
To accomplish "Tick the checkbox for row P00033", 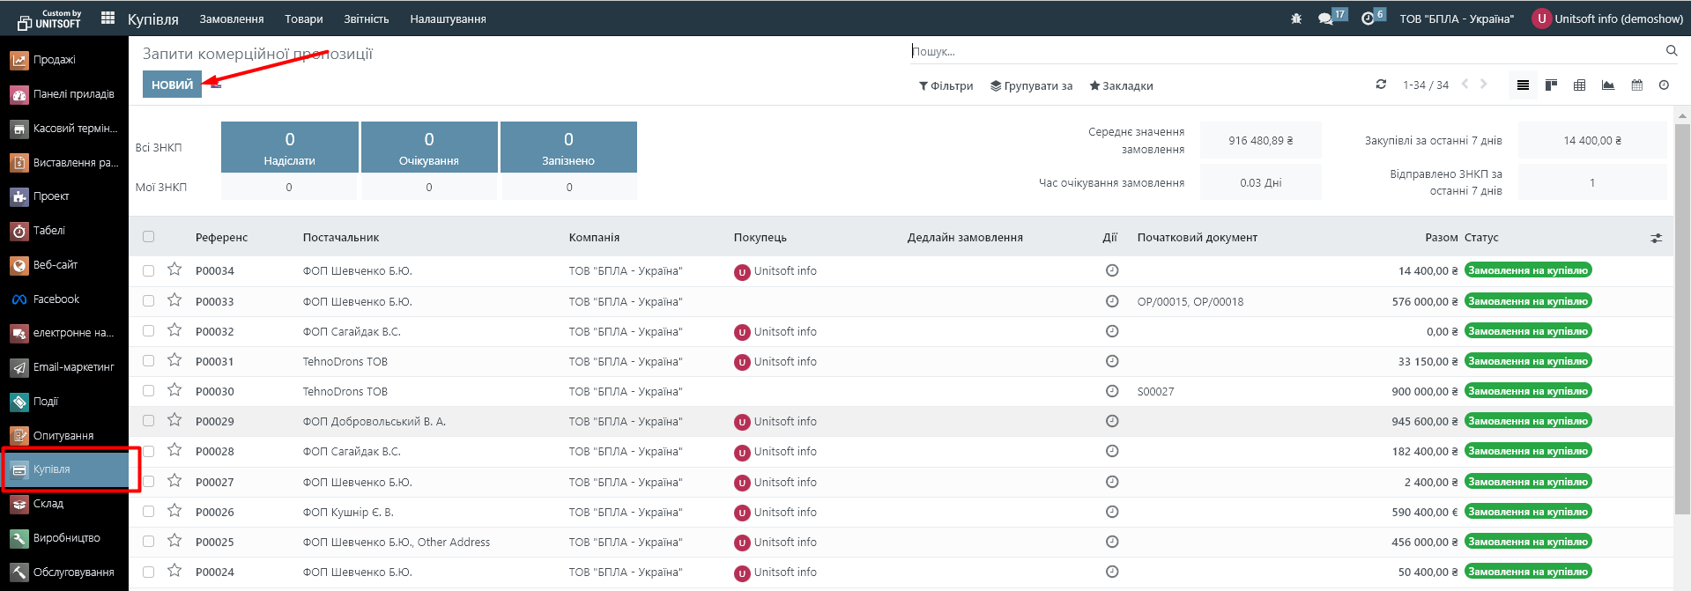I will pos(148,301).
